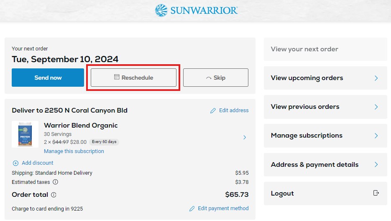Click the logout exit icon
This screenshot has height=221, width=391.
(376, 193)
